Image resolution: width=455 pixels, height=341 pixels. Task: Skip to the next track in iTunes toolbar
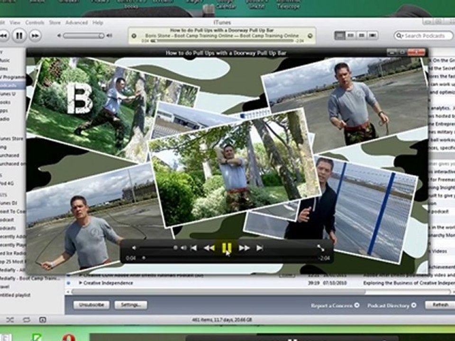(35, 36)
